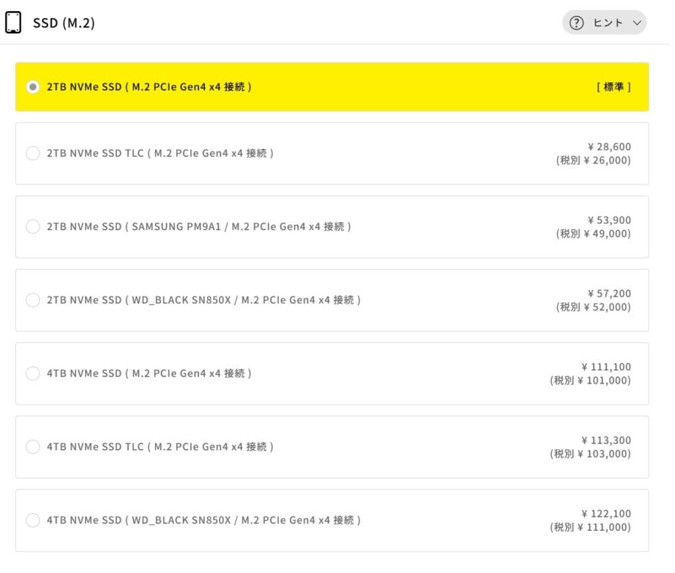Click the question mark hint icon
This screenshot has height=573, width=675.
577,23
